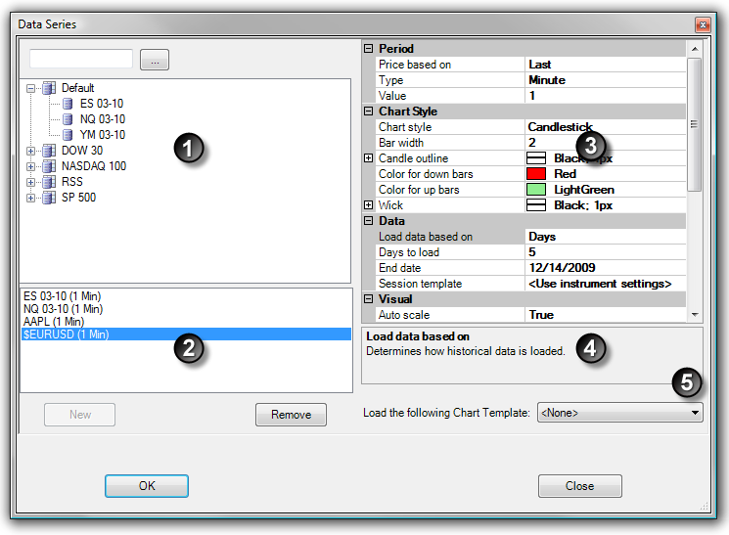The width and height of the screenshot is (729, 535).
Task: Click the OK button
Action: (147, 486)
